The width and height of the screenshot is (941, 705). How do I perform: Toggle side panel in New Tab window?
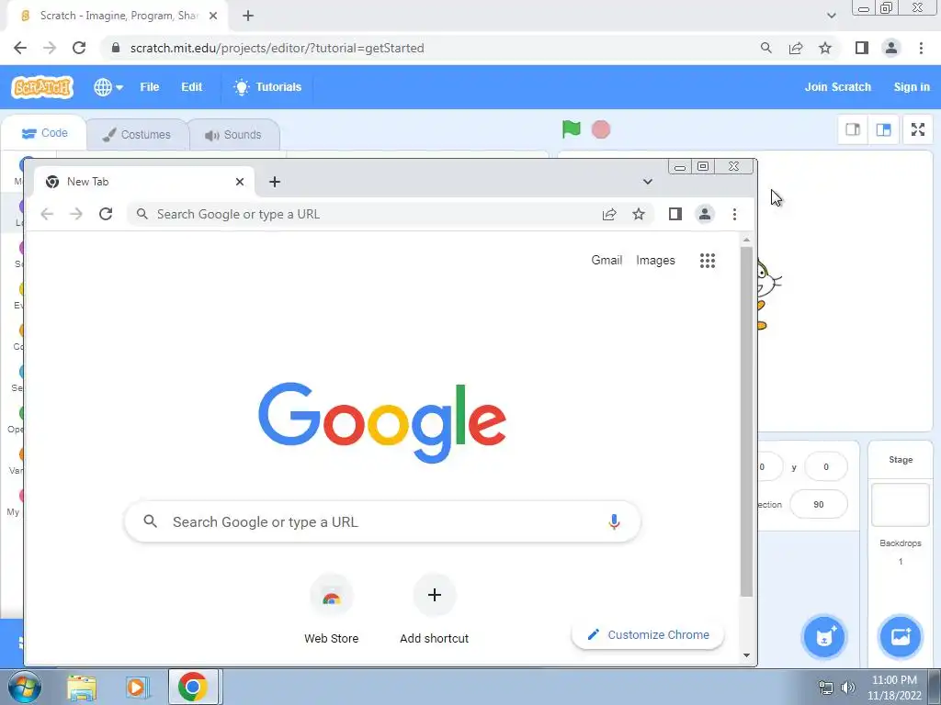point(675,214)
